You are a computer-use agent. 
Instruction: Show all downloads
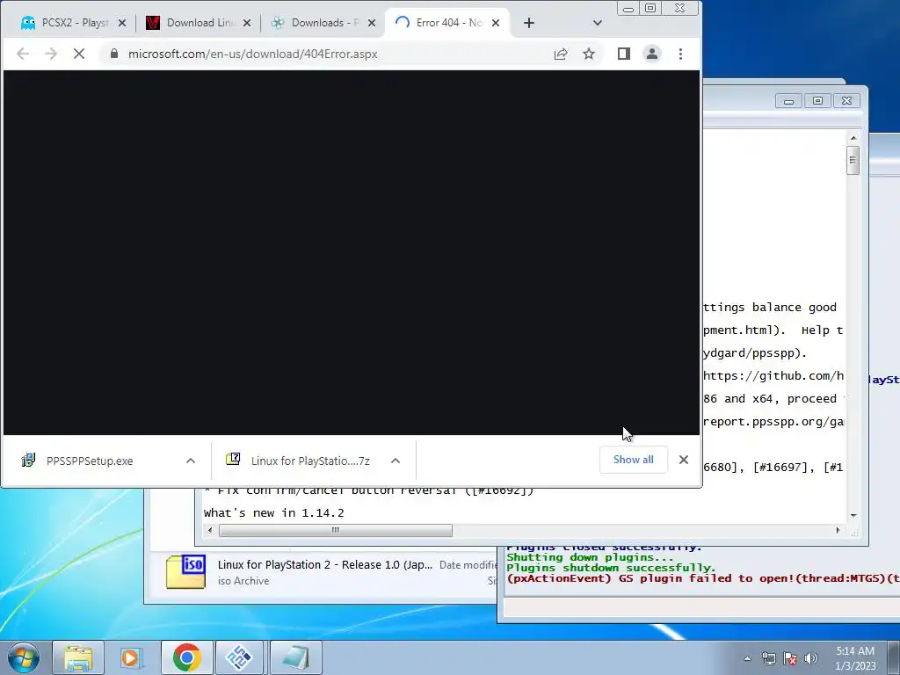[633, 460]
